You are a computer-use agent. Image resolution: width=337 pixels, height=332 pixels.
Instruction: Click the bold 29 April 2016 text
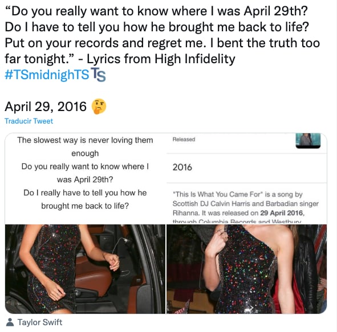pyautogui.click(x=282, y=213)
